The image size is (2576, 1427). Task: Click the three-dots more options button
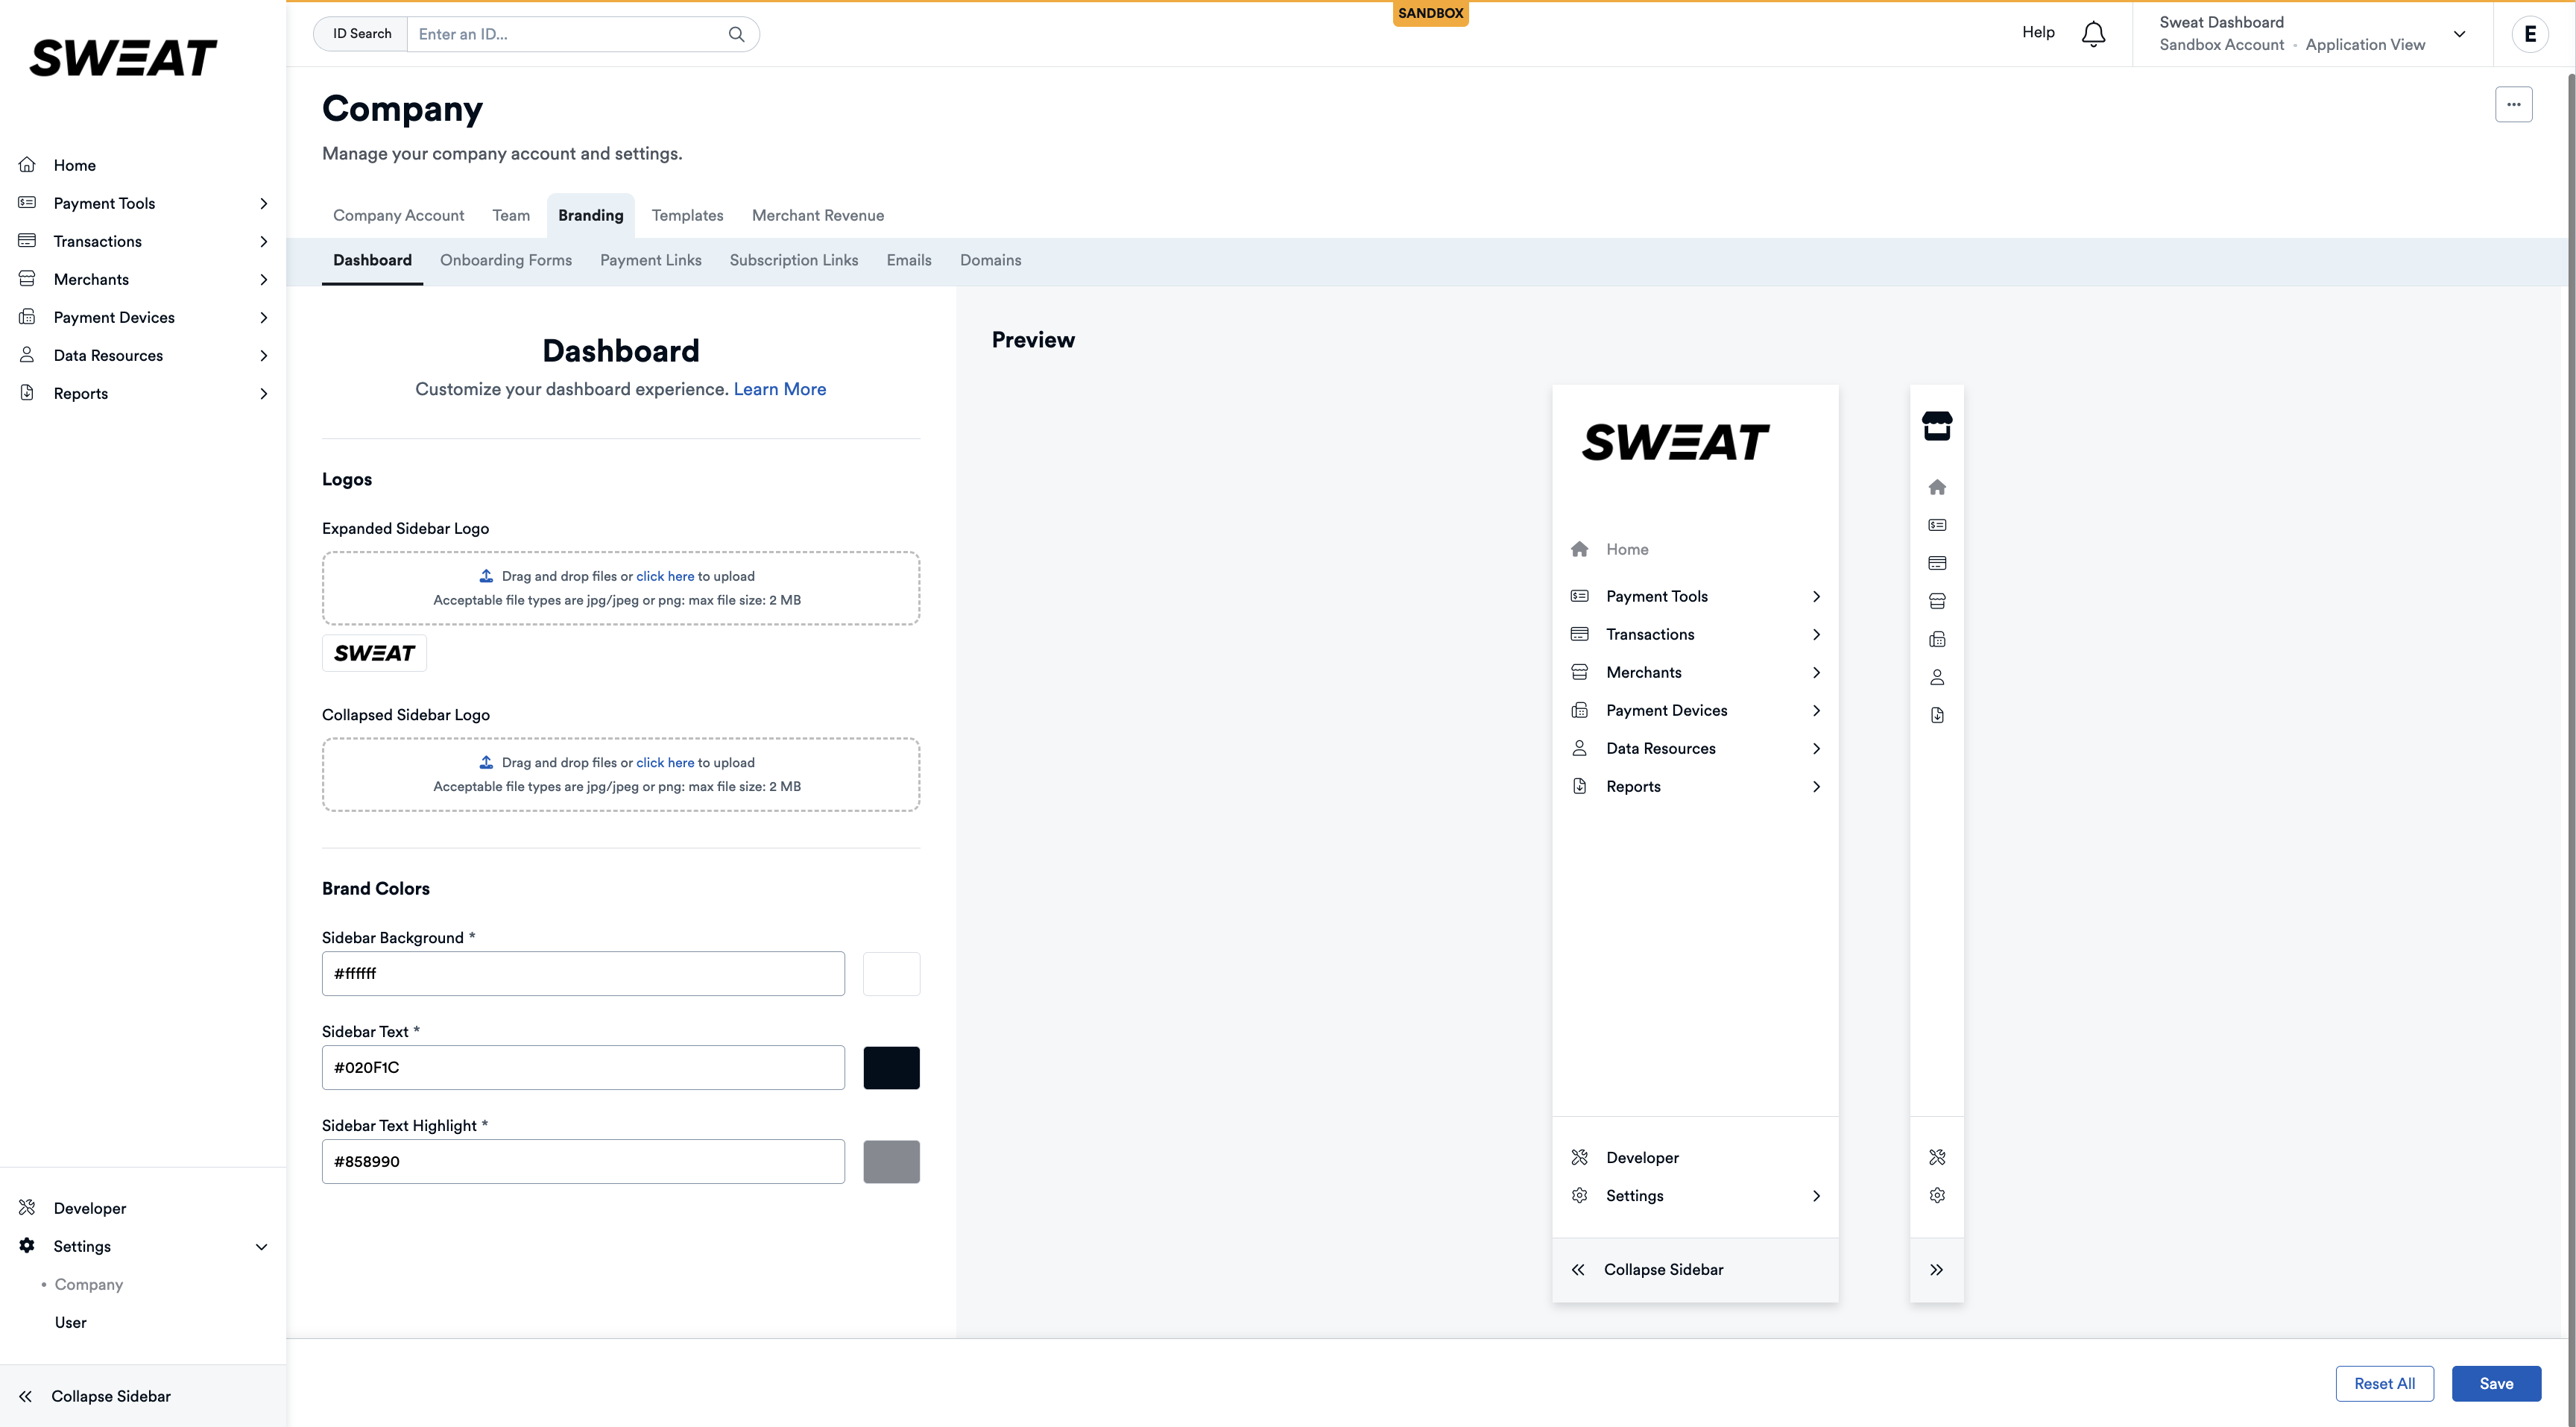point(2513,104)
